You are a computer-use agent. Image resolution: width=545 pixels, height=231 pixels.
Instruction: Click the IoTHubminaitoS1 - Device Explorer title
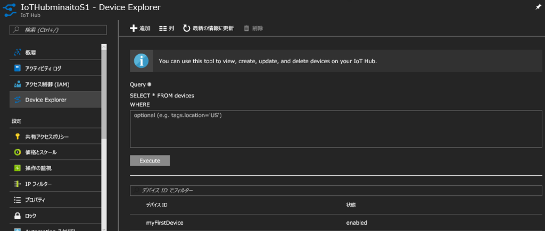tap(90, 7)
